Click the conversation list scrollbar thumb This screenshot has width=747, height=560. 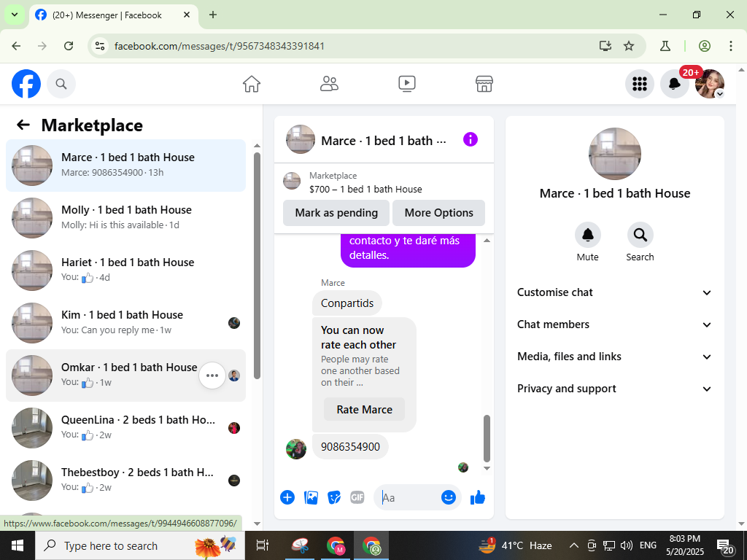258,265
